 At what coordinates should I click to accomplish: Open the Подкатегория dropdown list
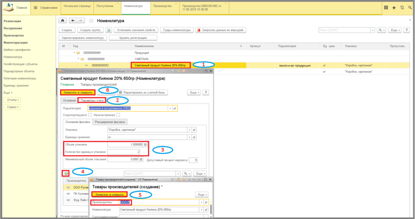click(169, 108)
